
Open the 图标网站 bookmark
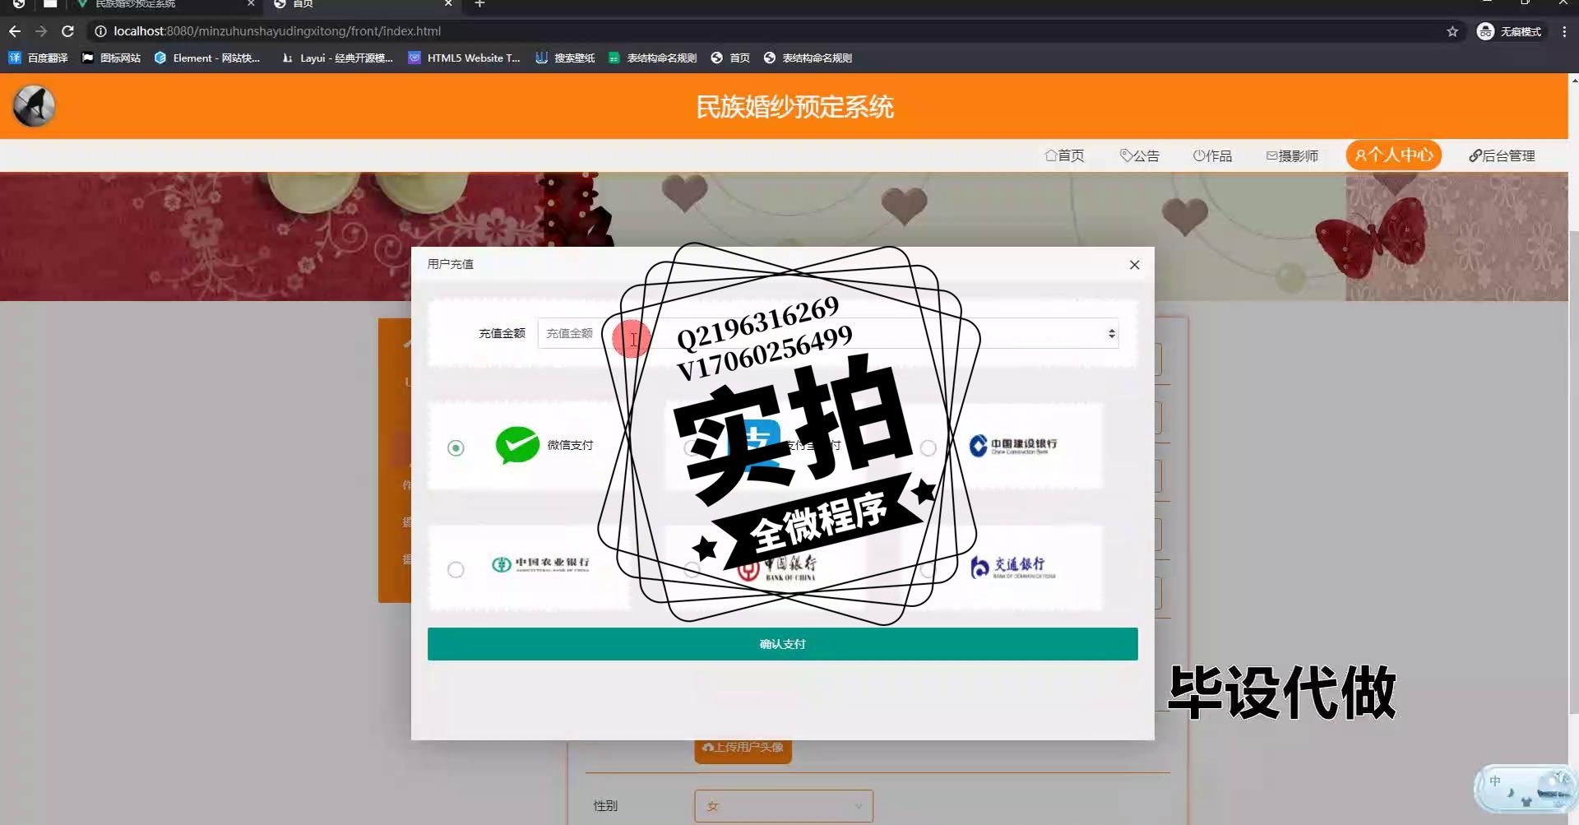pyautogui.click(x=111, y=58)
